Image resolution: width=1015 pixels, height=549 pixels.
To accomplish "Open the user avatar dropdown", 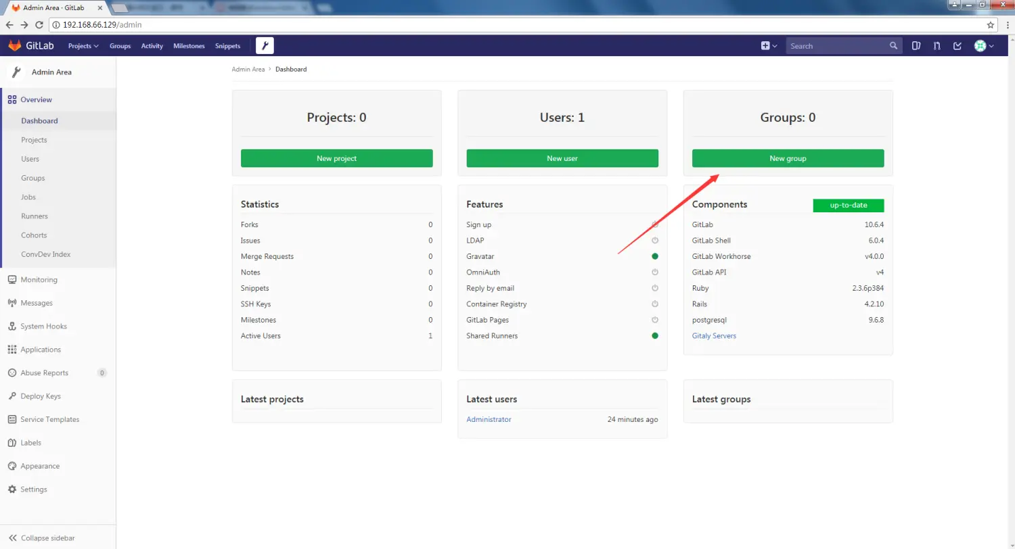I will coord(984,46).
